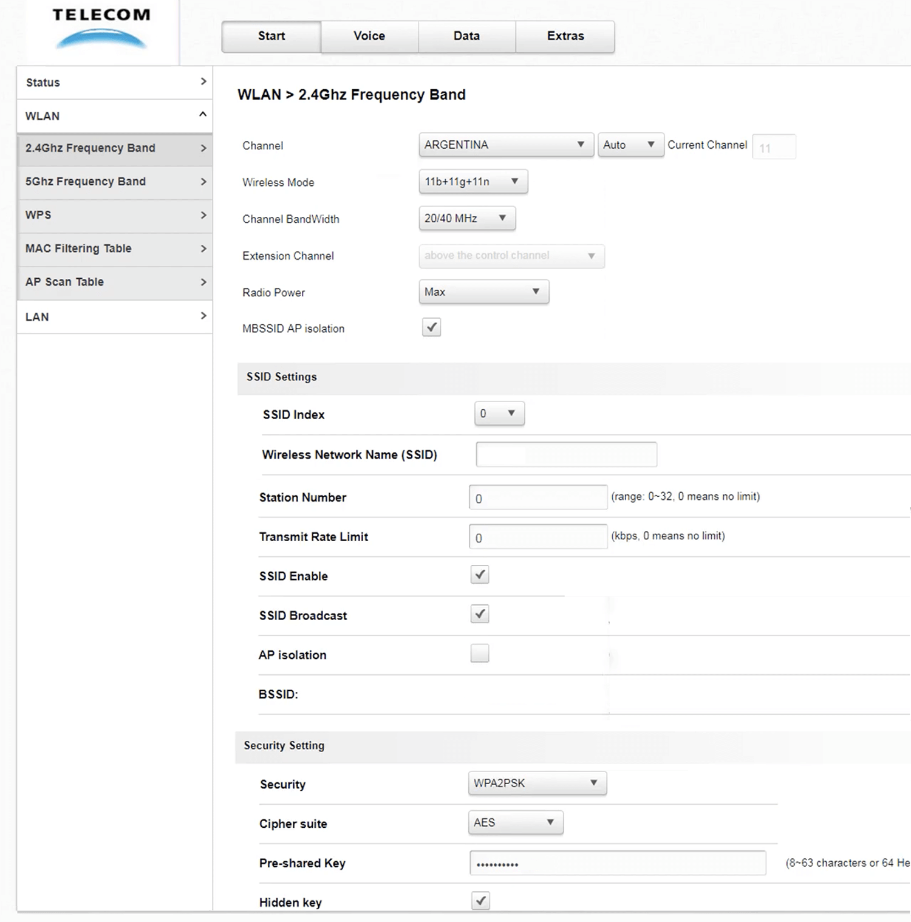Open the Wireless Mode dropdown
Image resolution: width=911 pixels, height=922 pixels.
click(473, 182)
